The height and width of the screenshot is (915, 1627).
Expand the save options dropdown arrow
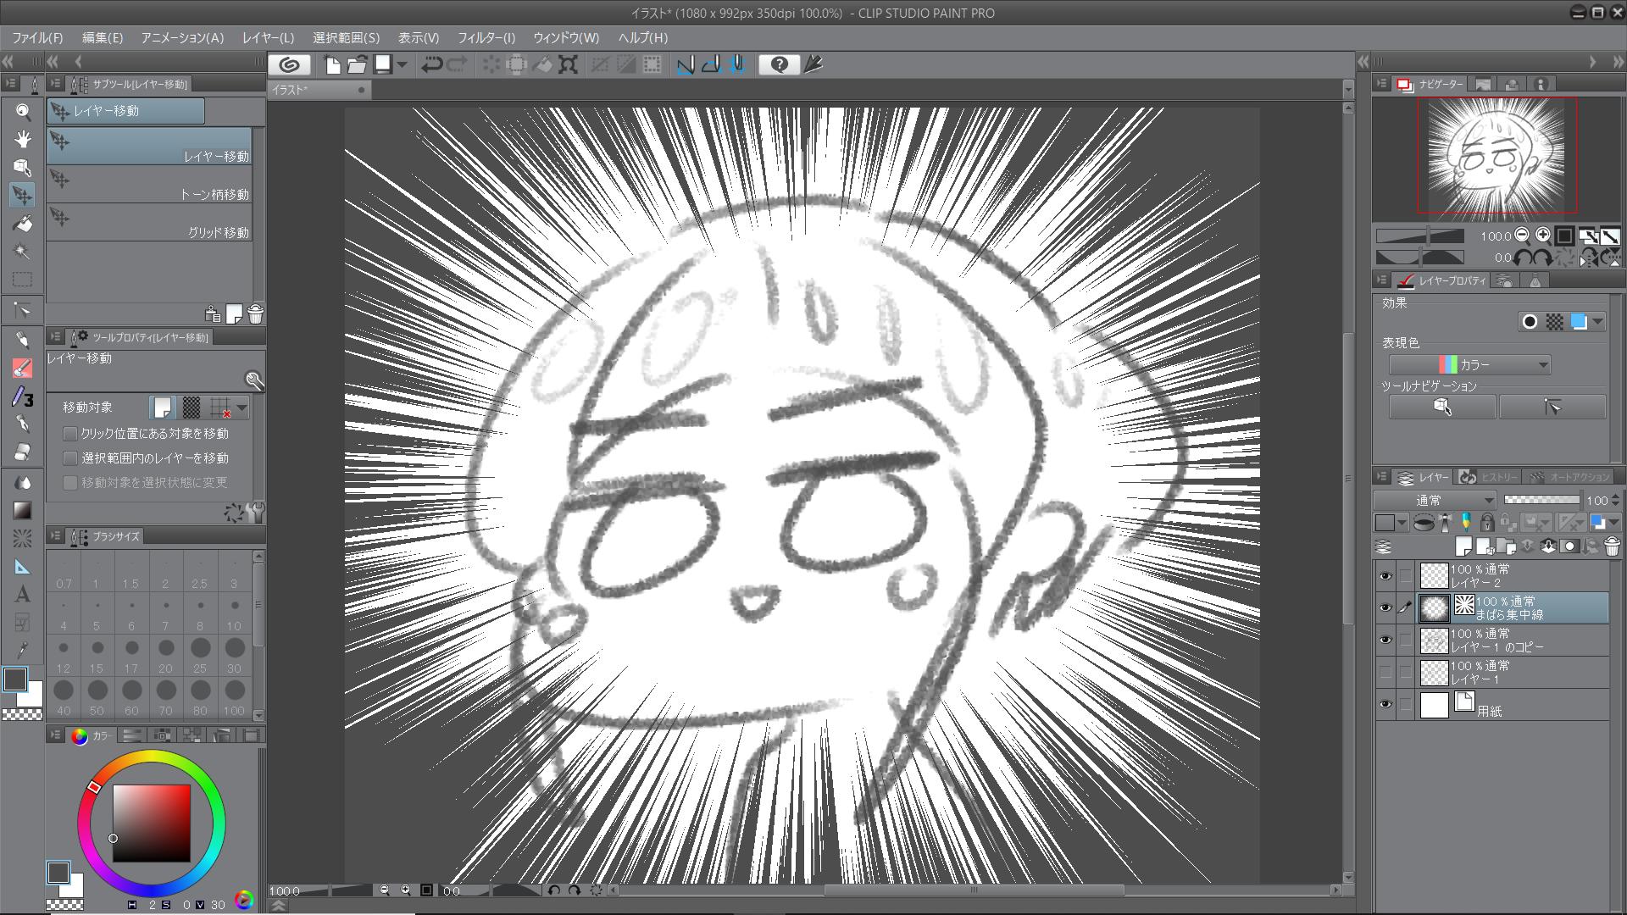click(x=403, y=64)
